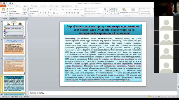Click Копировать to copy selection
Viewport: 179px width, 100px height.
tap(12, 11)
